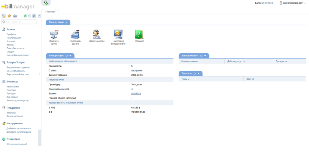Open Платежи in the sidebar
This screenshot has width=309, height=159.
[11, 90]
